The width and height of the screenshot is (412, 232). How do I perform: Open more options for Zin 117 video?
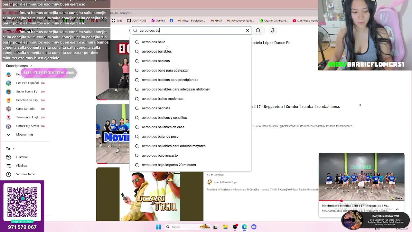(360, 106)
